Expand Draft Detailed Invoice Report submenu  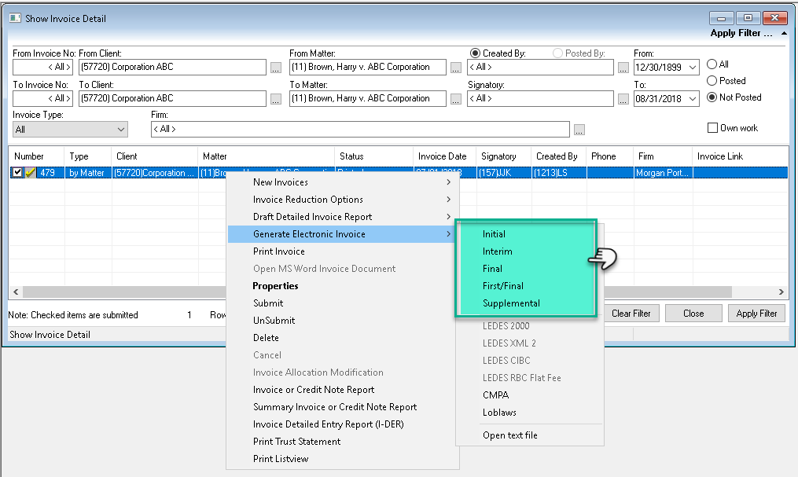point(343,217)
